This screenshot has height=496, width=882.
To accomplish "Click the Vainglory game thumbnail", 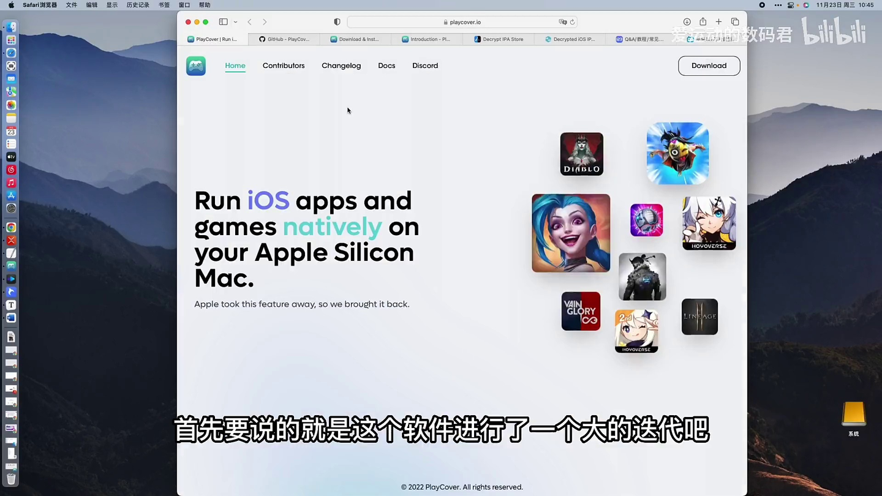I will coord(581,311).
